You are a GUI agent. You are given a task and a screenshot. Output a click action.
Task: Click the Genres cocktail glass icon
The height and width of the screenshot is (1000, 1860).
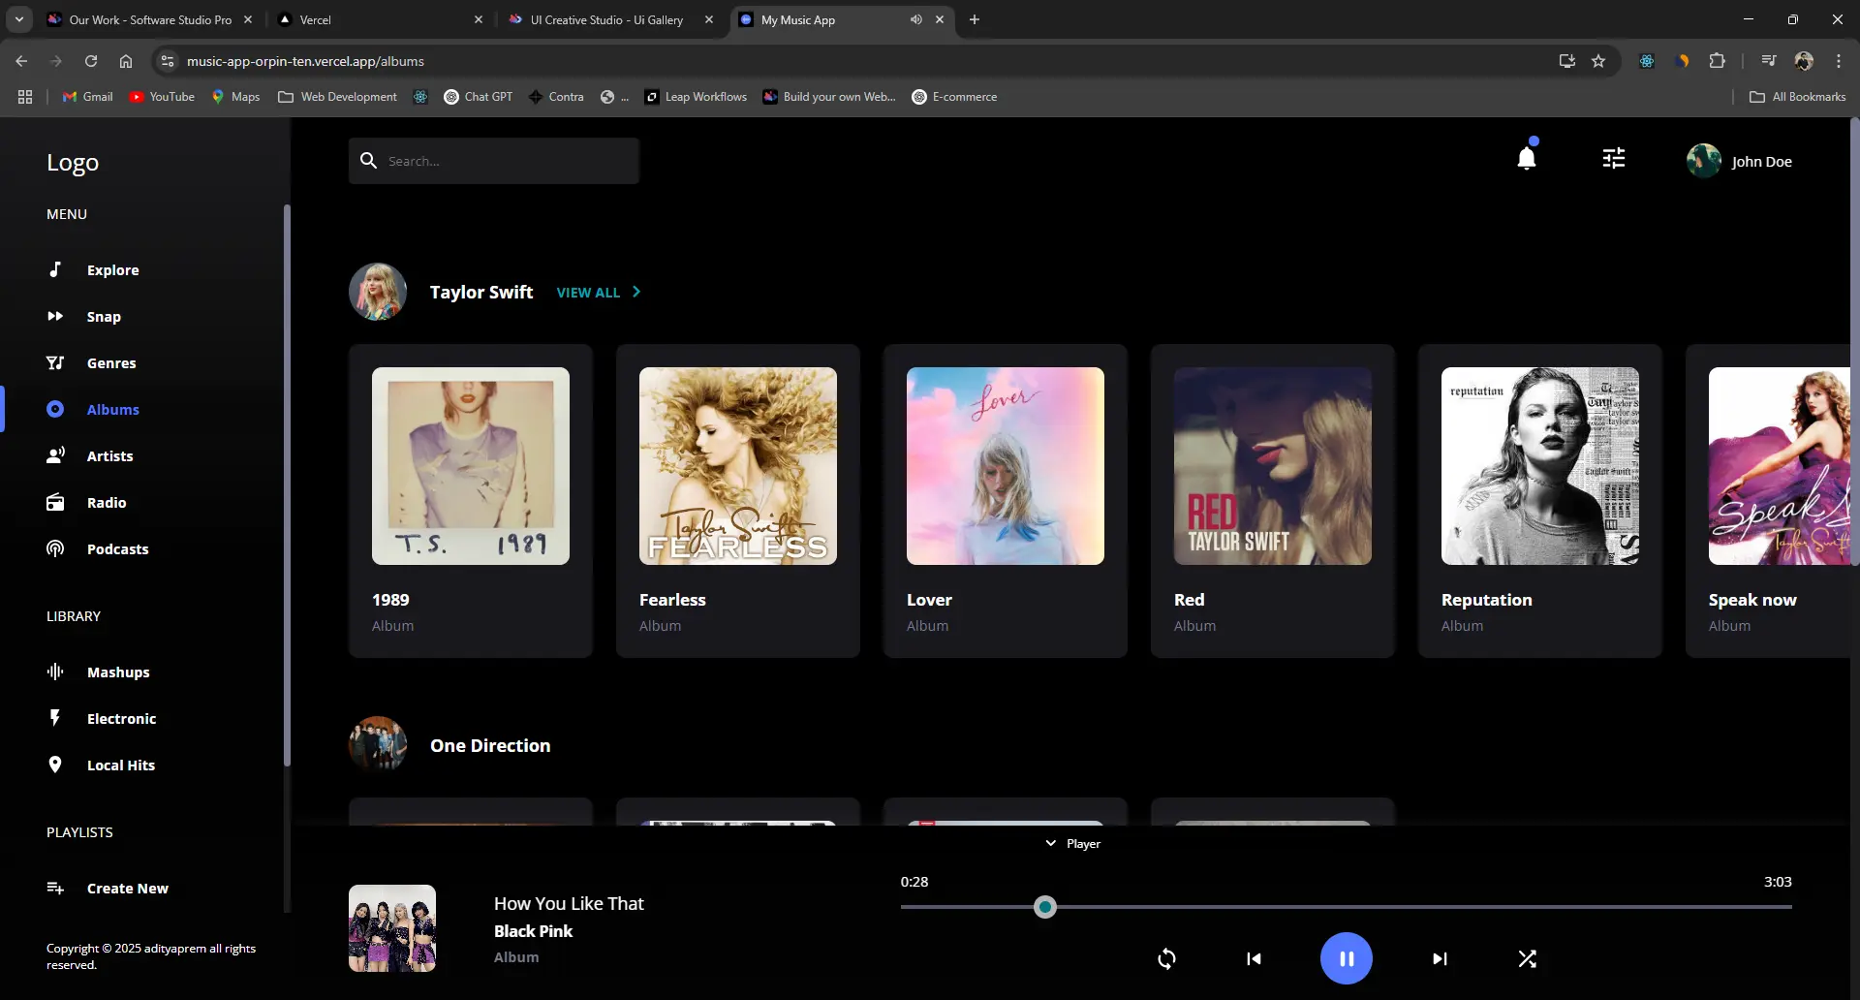point(55,362)
